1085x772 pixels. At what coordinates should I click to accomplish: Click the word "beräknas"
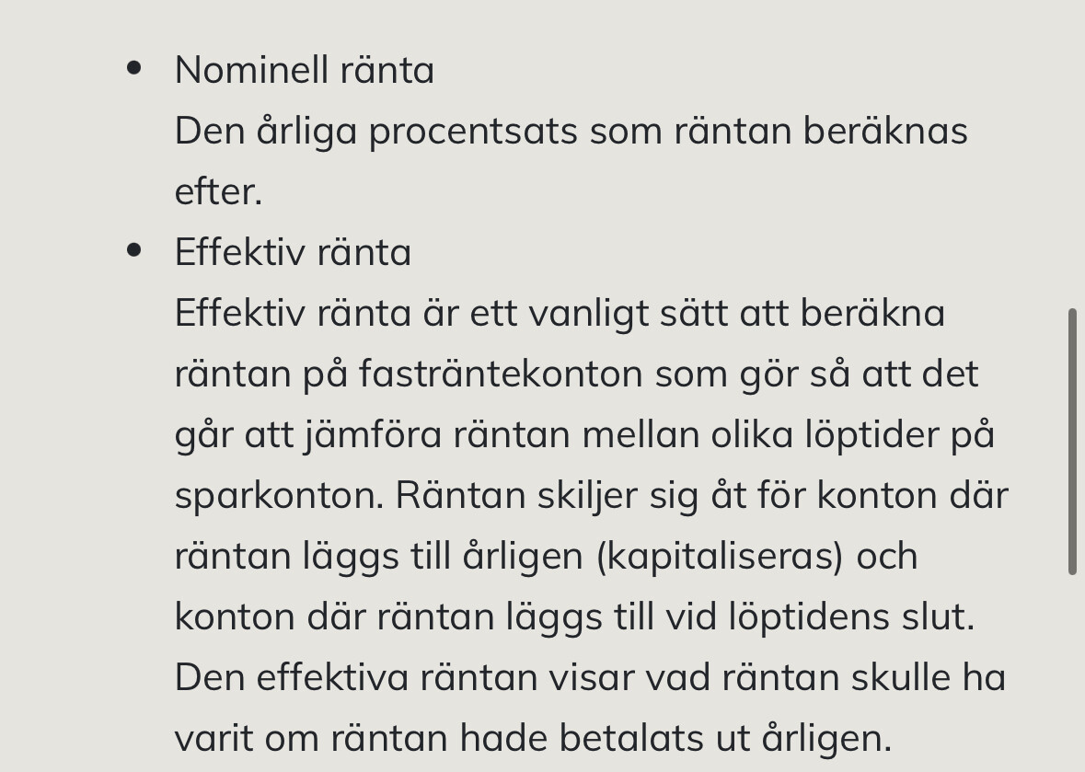(885, 132)
